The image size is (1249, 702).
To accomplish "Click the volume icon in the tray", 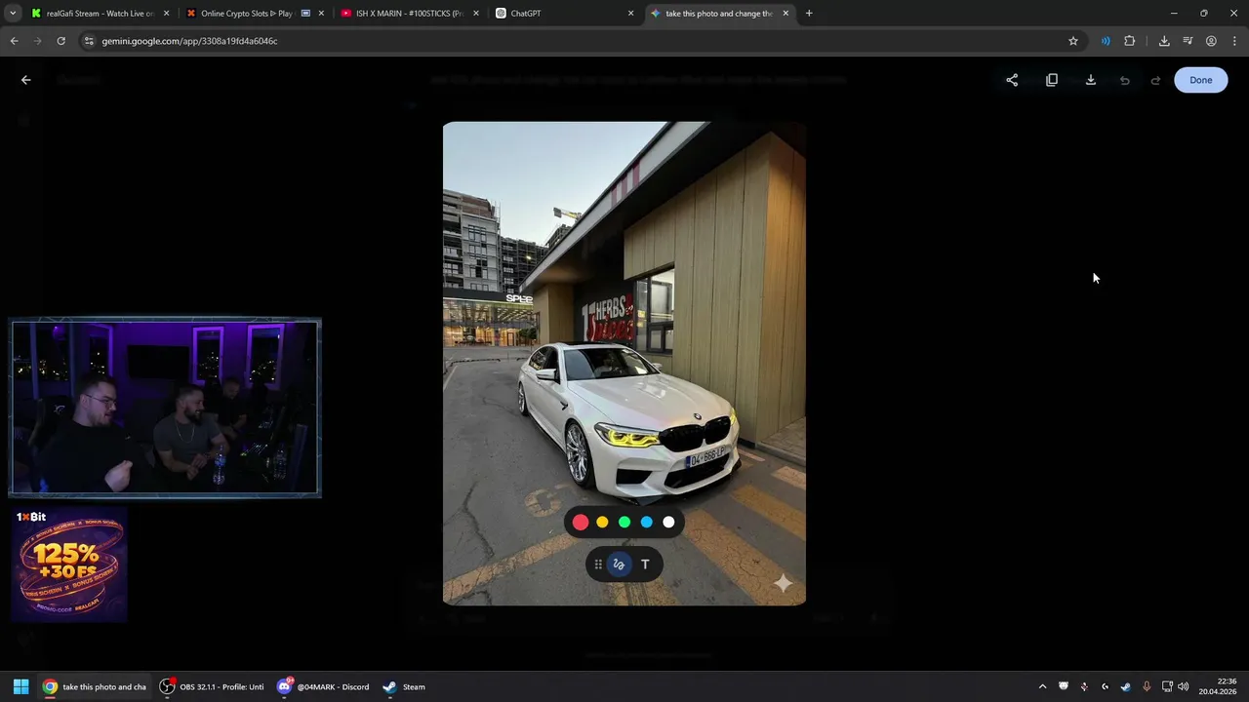I will pos(1184,686).
